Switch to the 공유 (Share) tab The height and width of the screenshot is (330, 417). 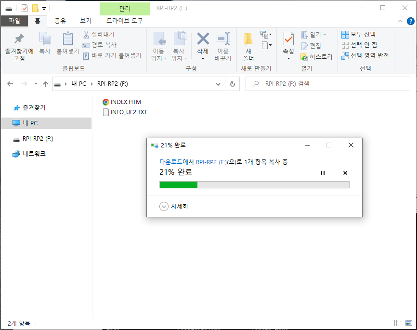[x=60, y=21]
